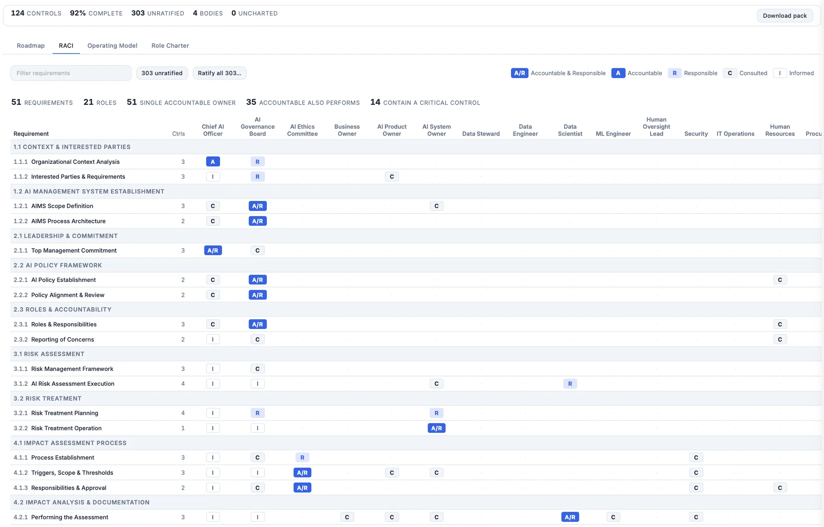Click the 14 contain a critical control stat
Screen dimensions: 824x527
(425, 102)
